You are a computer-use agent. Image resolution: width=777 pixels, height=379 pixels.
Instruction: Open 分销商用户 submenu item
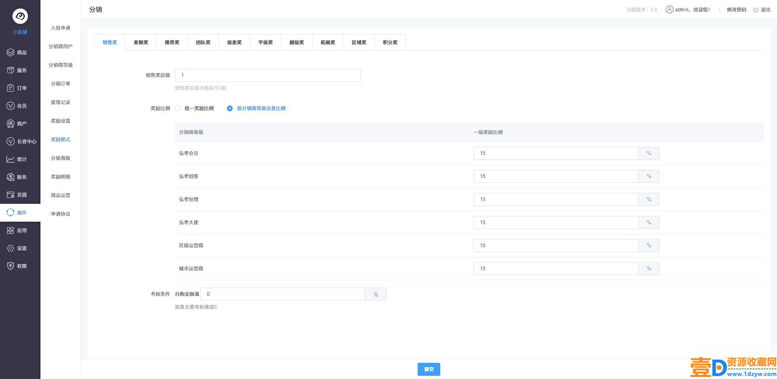pos(61,47)
